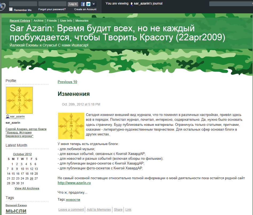
Task: Open the extra share options dropdown arrow
Action: 93,4
